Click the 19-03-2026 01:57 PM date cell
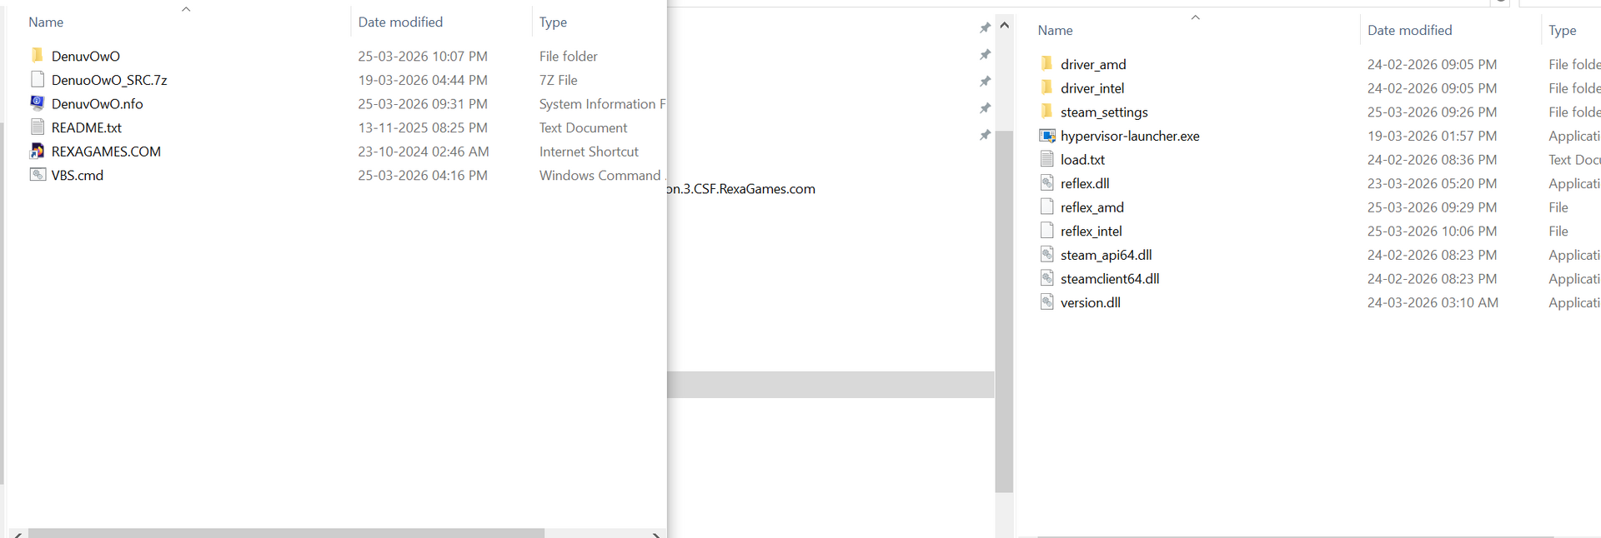This screenshot has width=1601, height=538. (1432, 136)
